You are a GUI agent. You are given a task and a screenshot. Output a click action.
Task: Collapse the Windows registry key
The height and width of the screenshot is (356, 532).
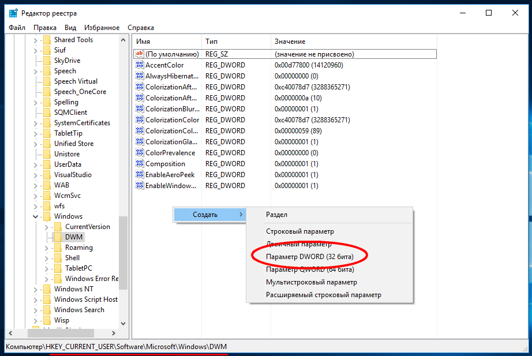(x=35, y=216)
